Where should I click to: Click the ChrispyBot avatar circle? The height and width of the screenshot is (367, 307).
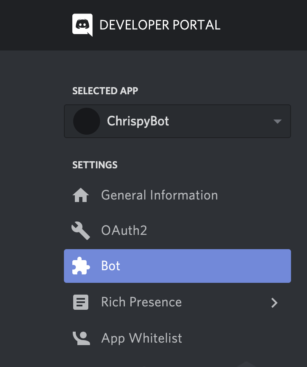[x=87, y=121]
